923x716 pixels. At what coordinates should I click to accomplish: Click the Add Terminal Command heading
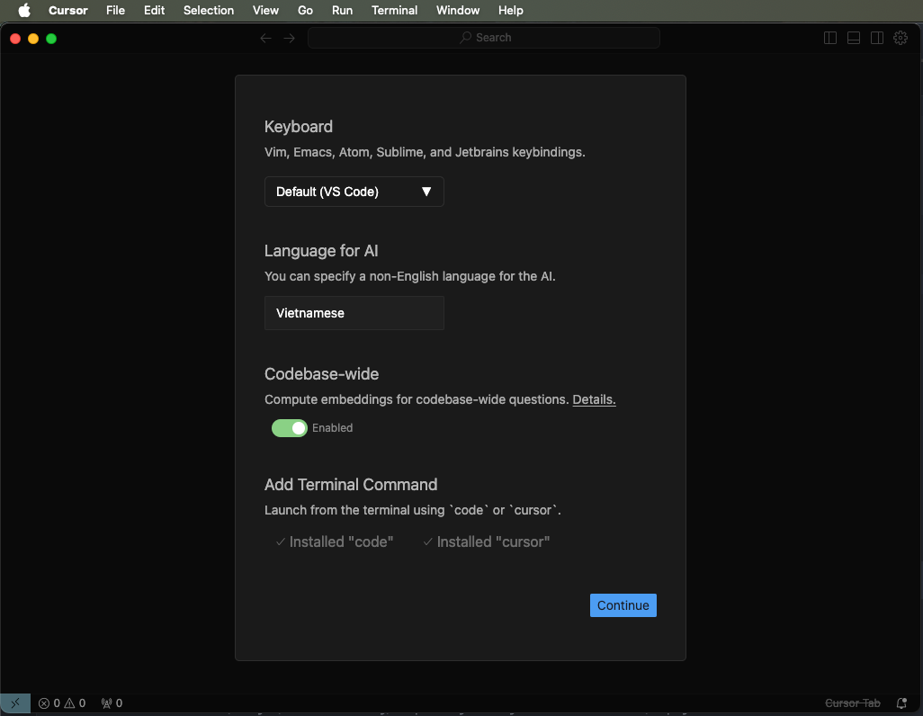point(351,485)
